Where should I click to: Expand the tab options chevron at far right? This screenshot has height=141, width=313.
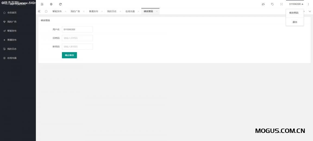310,11
